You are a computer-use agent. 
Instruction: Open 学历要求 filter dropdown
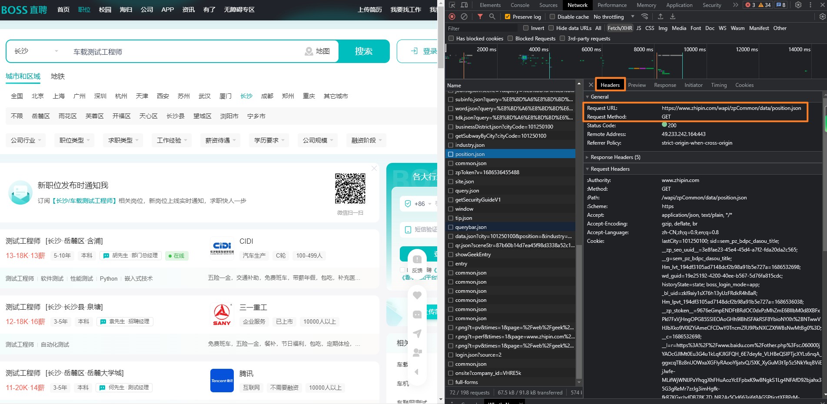269,140
